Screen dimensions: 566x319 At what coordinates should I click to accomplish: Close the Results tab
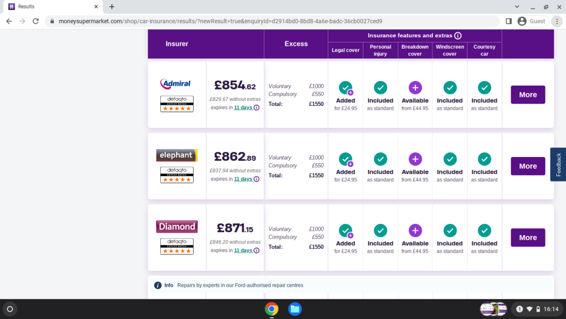(96, 6)
